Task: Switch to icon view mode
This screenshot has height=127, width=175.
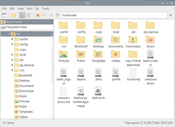Action: pyautogui.click(x=22, y=15)
